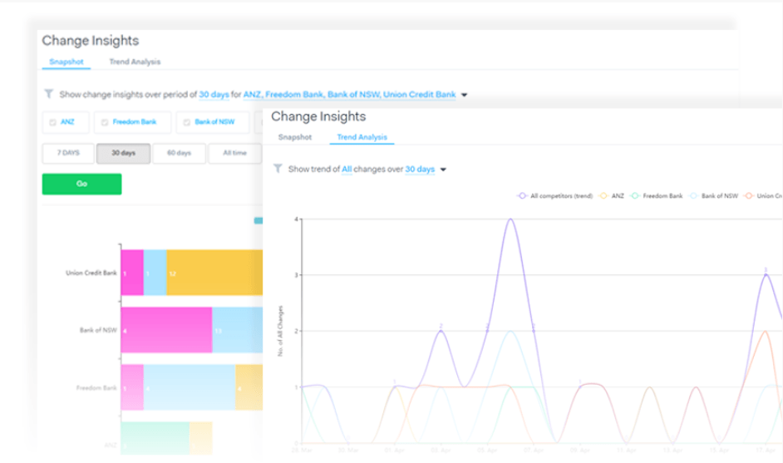Image resolution: width=783 pixels, height=463 pixels.
Task: Click the teal legend swatch above bar chart
Action: 259,221
